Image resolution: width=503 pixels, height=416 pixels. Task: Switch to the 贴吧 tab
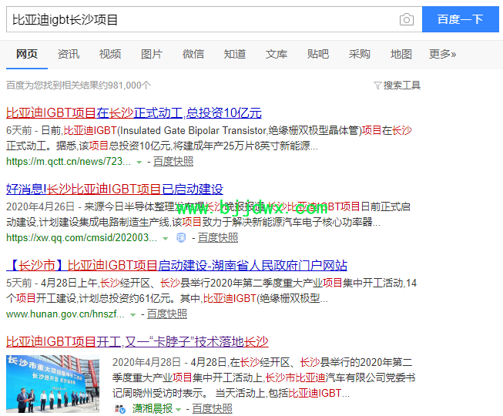[318, 54]
